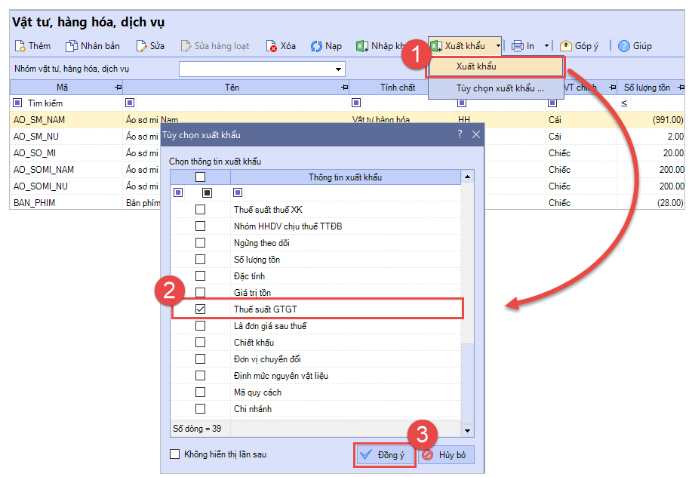Screen dimensions: 692x477
Task: Expand the Nhóm vật tư, hàng hóa dropdown
Action: point(338,69)
